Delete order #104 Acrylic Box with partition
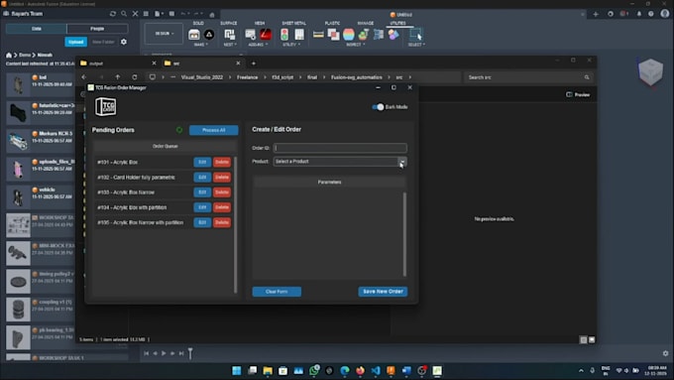The width and height of the screenshot is (674, 380). [x=222, y=207]
